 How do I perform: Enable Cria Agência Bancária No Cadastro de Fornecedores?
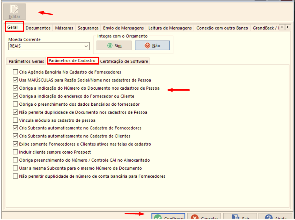coord(16,72)
